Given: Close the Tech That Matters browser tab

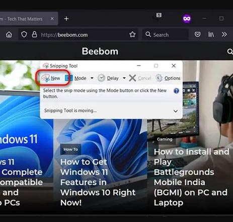Looking at the screenshot, I should [x=52, y=19].
